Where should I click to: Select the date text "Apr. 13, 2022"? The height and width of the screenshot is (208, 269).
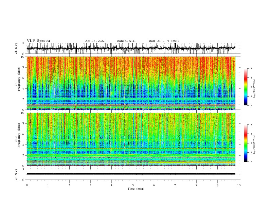tap(95, 41)
